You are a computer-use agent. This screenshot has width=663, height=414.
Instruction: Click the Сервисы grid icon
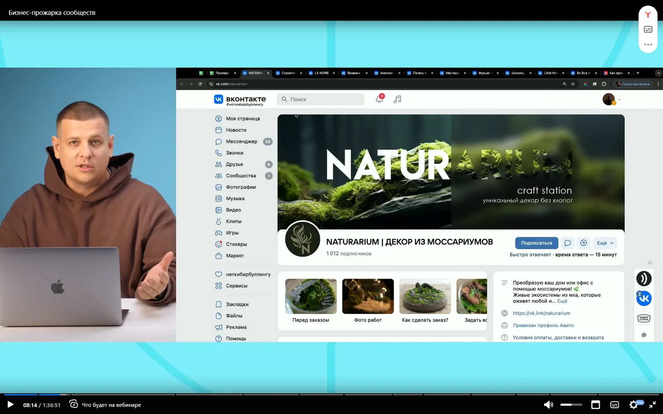coord(218,286)
